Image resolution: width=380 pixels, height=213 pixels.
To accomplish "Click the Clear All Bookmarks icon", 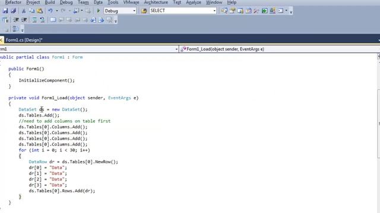I will pyautogui.click(x=109, y=20).
